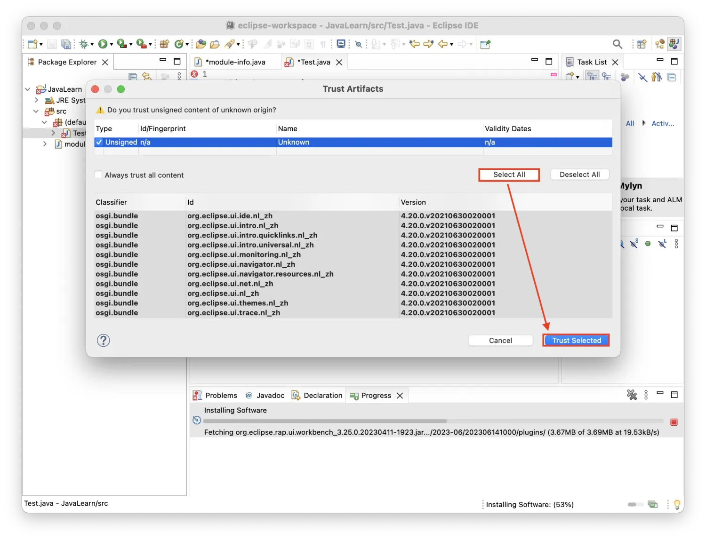Toggle the Java perspective button

674,44
